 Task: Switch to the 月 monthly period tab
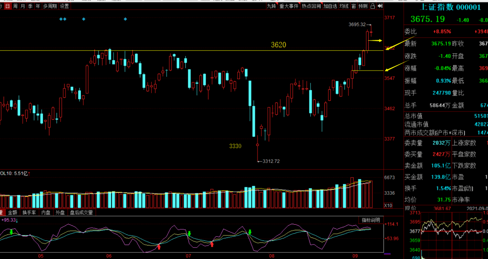tap(23, 6)
